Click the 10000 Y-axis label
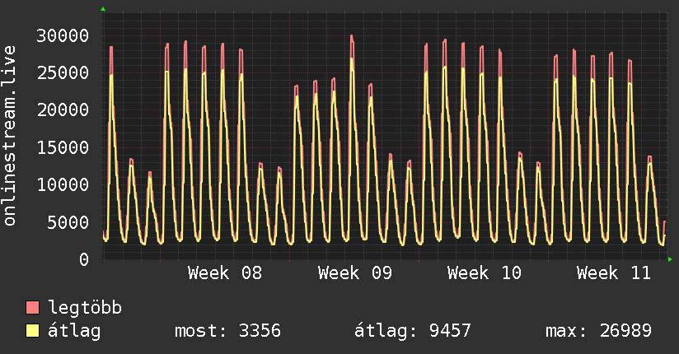This screenshot has height=354, width=679. coord(63,184)
